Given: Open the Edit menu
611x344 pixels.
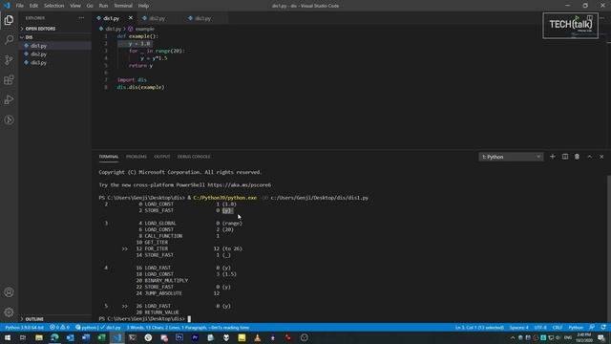Looking at the screenshot, I should 33,6.
